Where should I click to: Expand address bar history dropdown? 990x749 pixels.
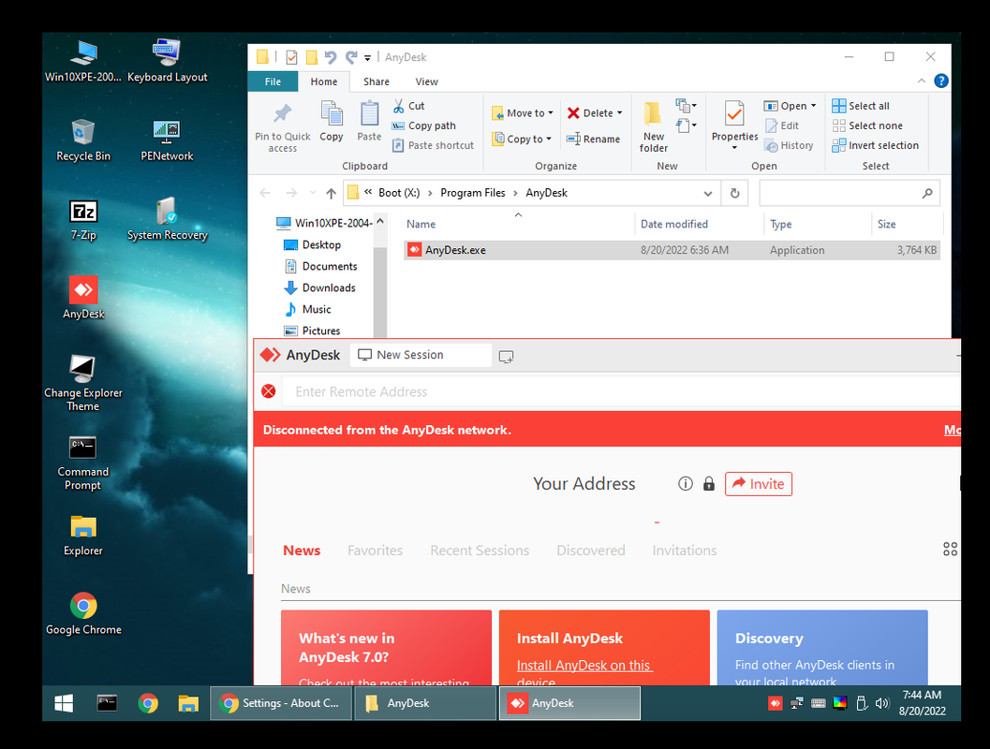[x=708, y=193]
